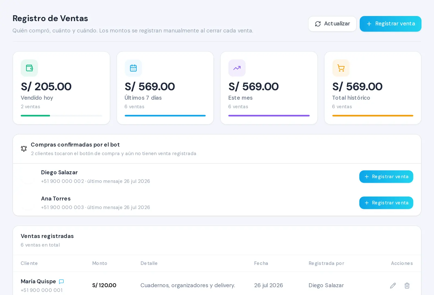
Task: Select the Acciones column header
Action: (x=402, y=263)
